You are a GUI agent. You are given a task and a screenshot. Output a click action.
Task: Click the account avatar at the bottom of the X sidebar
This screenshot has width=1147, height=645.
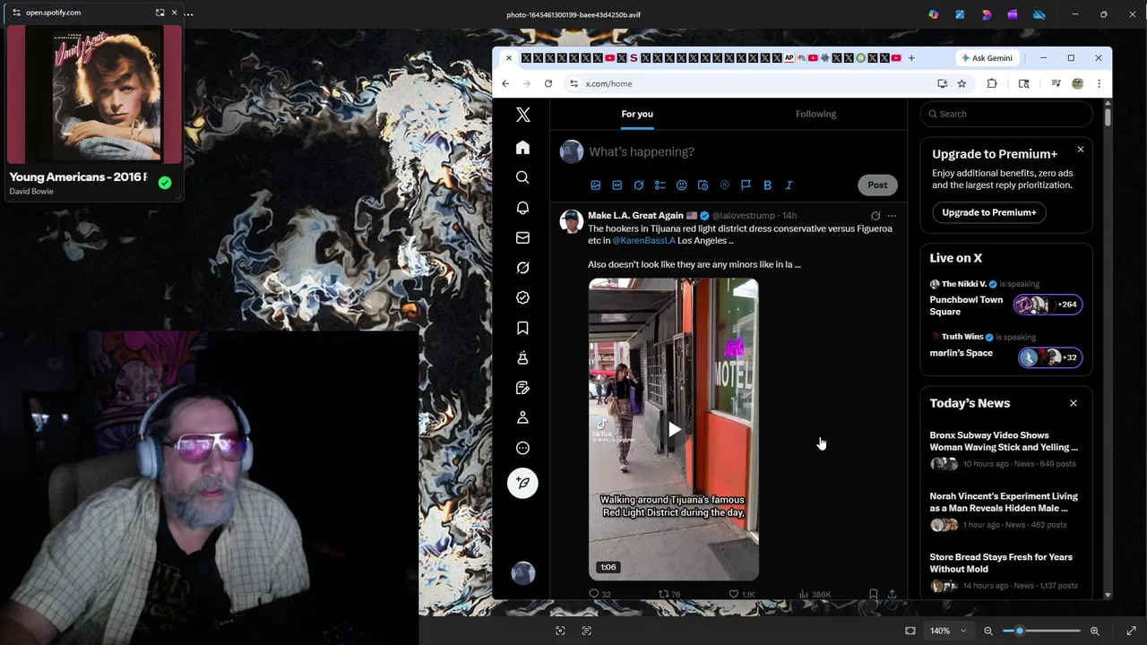pos(522,573)
